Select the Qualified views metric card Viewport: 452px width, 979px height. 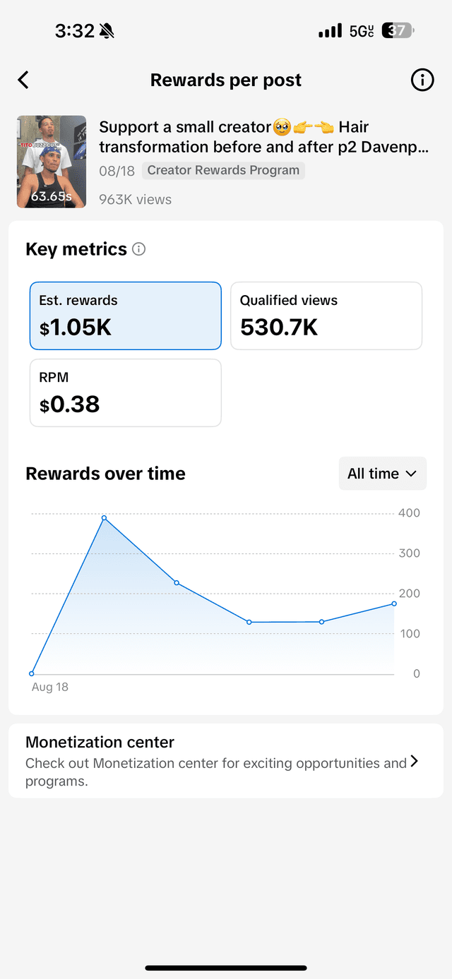326,316
